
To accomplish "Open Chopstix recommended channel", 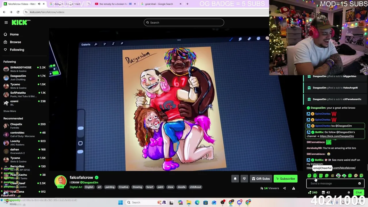I will pyautogui.click(x=24, y=126).
